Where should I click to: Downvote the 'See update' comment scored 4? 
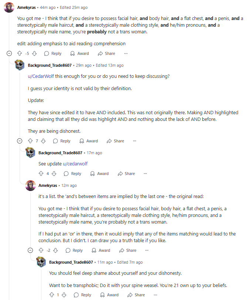(54, 174)
